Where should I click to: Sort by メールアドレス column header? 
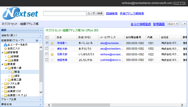coord(111,37)
